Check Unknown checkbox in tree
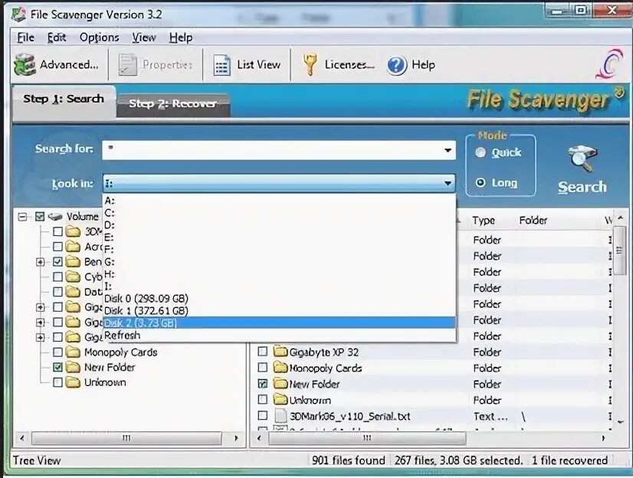This screenshot has height=478, width=633. [57, 382]
